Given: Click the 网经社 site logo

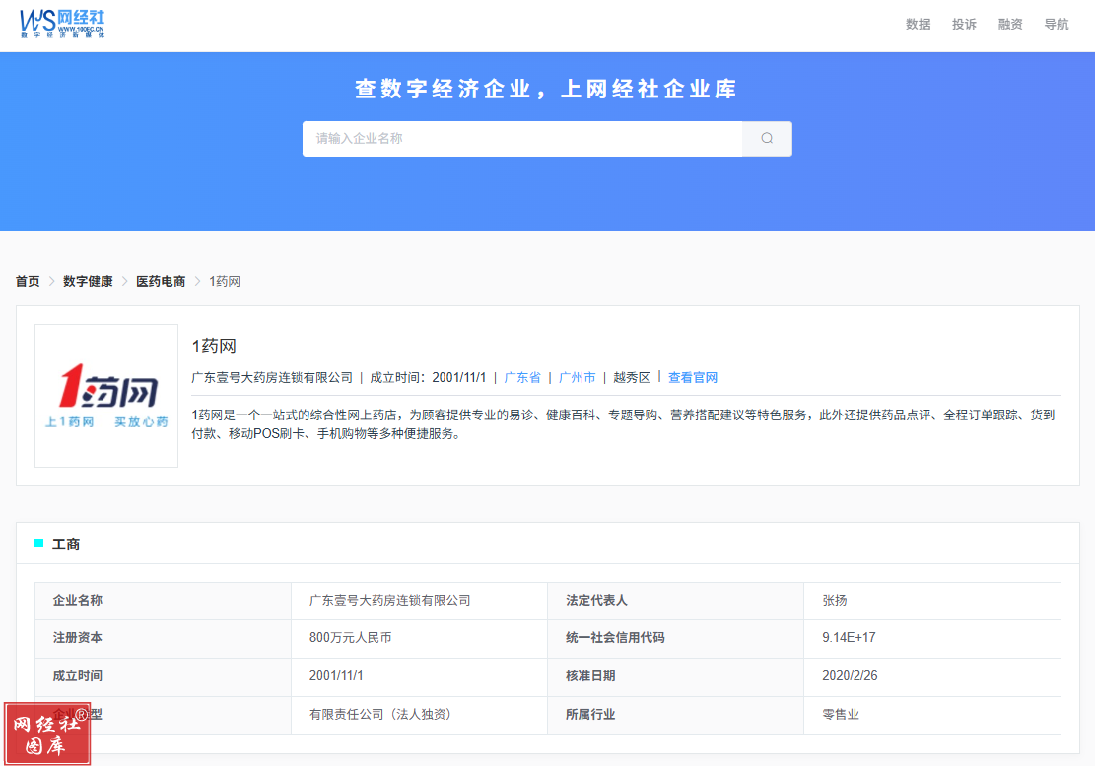Looking at the screenshot, I should tap(62, 24).
